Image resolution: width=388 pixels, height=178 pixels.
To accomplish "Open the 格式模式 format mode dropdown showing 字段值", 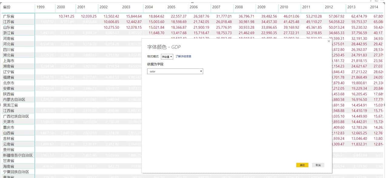I will point(166,56).
